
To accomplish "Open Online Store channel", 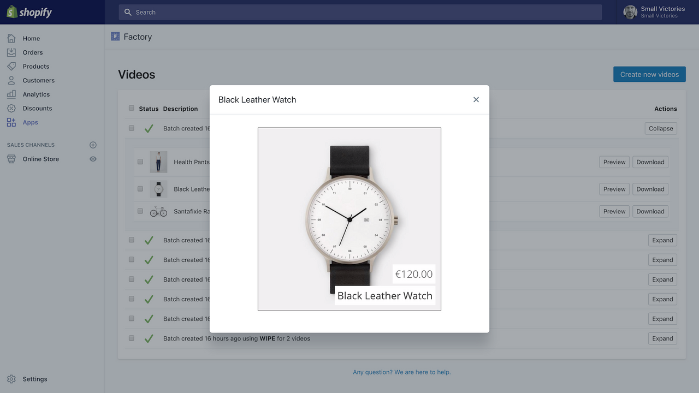I will point(41,159).
